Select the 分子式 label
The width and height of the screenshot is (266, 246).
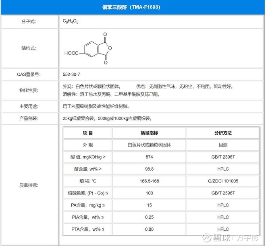pos(29,21)
